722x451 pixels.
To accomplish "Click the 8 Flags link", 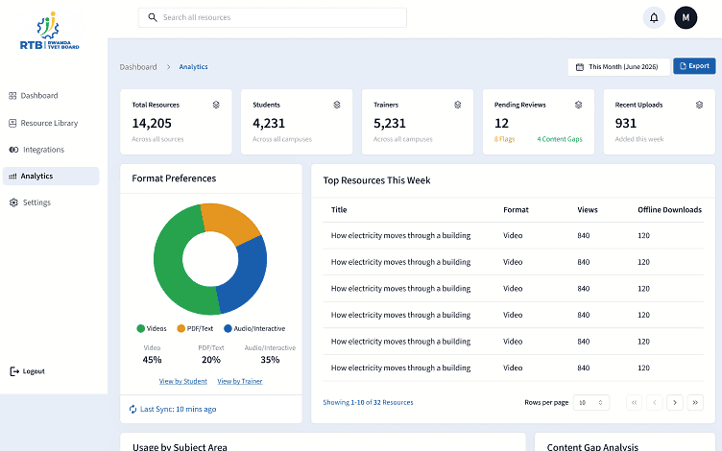I will click(504, 139).
